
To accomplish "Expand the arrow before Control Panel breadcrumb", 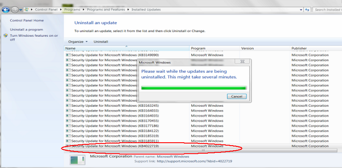I will pos(32,10).
